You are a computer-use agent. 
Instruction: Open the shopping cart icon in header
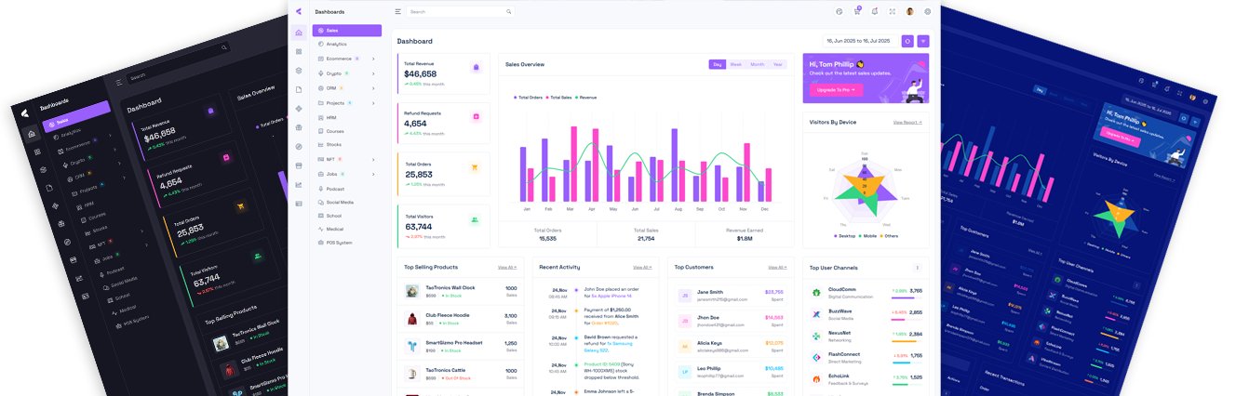(857, 12)
